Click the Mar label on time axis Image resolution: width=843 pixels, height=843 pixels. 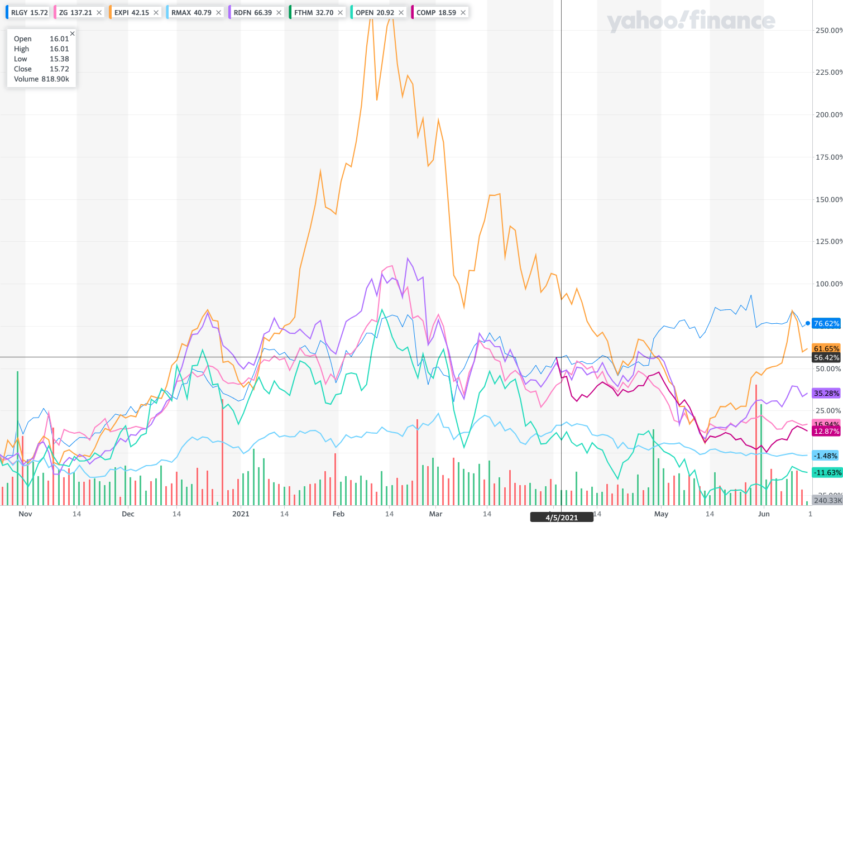click(x=435, y=514)
